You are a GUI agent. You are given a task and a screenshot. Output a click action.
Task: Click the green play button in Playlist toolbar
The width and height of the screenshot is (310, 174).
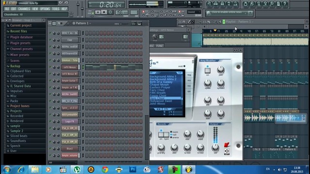click(224, 22)
